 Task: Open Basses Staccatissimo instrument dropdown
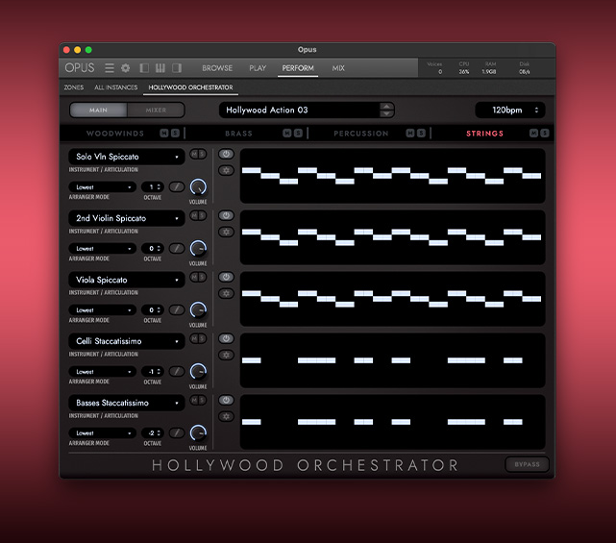[x=127, y=403]
